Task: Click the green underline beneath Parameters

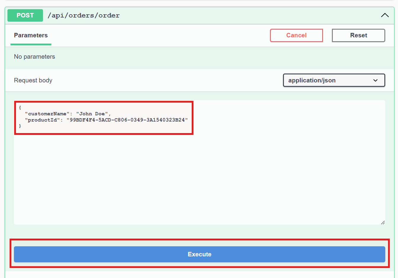Action: [x=31, y=44]
